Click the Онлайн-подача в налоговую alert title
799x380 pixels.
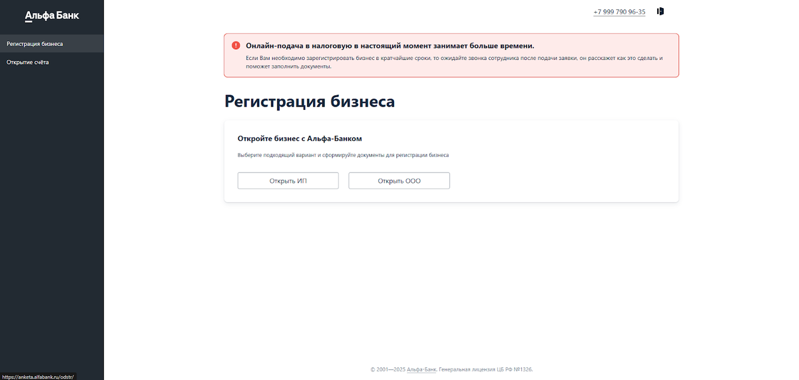tap(390, 46)
